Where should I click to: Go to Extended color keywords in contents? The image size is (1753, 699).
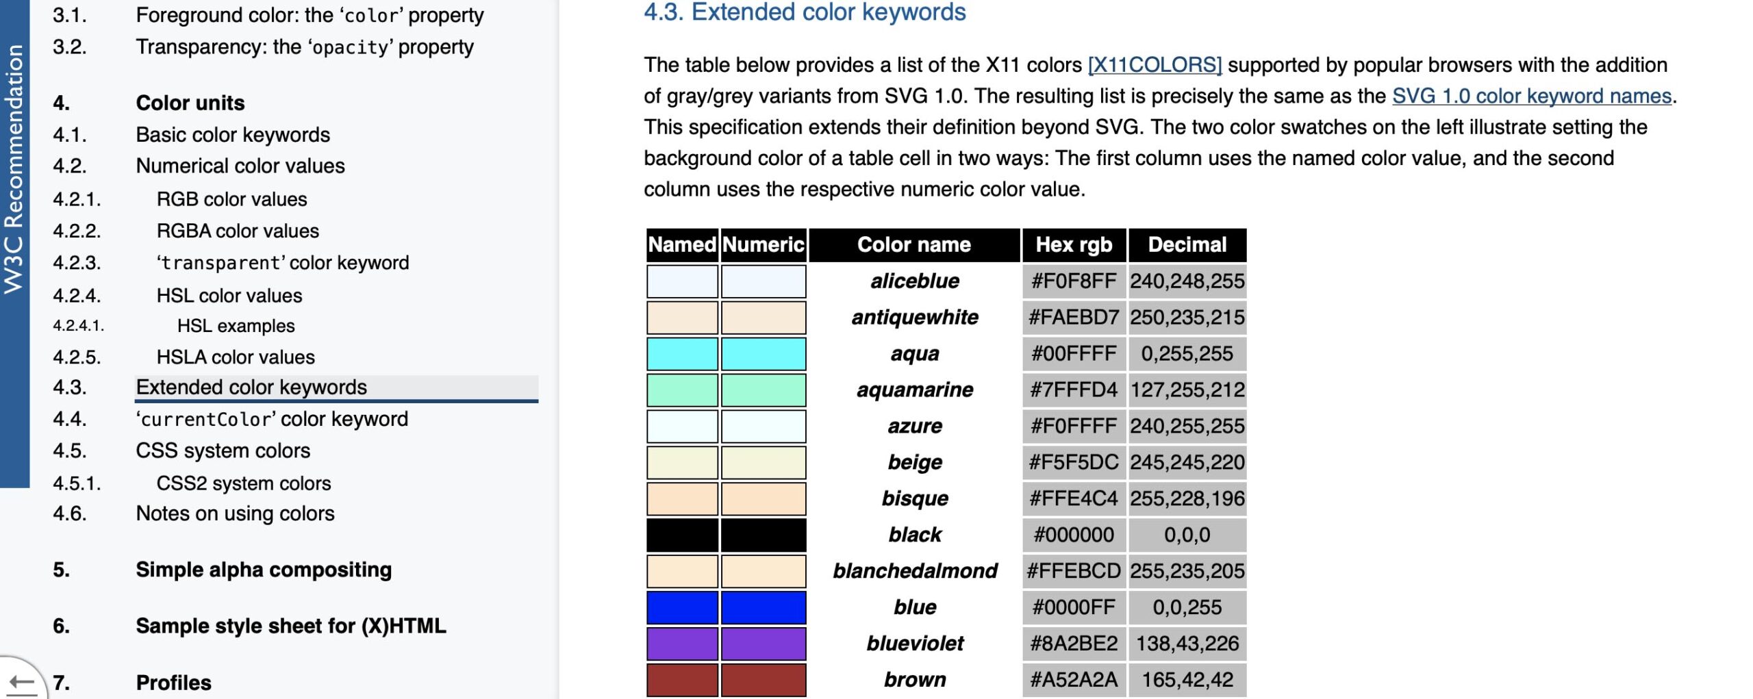pyautogui.click(x=251, y=387)
